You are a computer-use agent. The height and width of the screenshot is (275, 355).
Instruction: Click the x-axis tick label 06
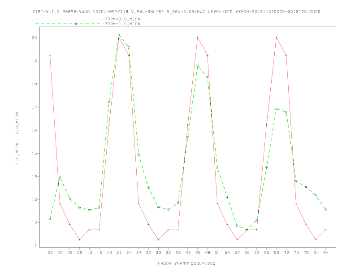pos(70,253)
